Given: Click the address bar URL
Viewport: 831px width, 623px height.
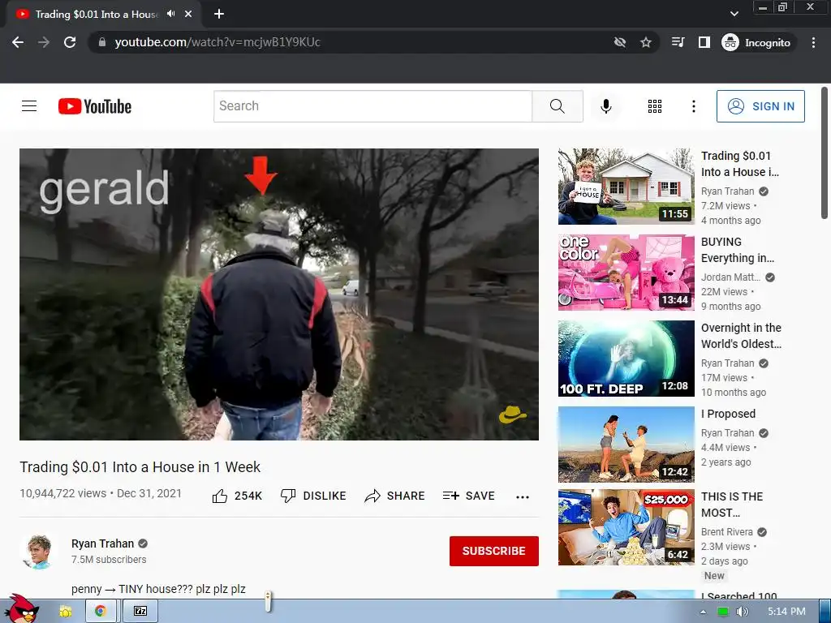Looking at the screenshot, I should point(217,42).
